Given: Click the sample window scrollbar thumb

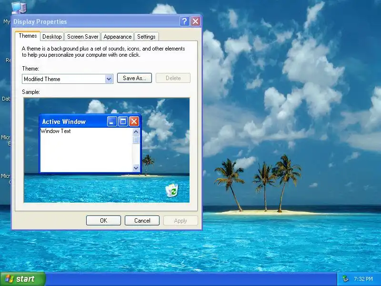Looking at the screenshot, I should pyautogui.click(x=136, y=140).
